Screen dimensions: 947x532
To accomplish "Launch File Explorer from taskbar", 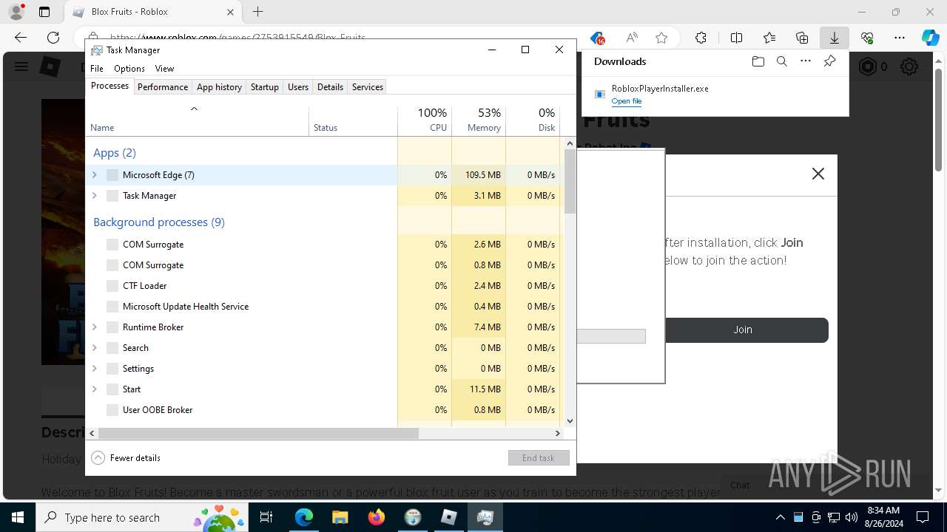I will click(x=340, y=517).
